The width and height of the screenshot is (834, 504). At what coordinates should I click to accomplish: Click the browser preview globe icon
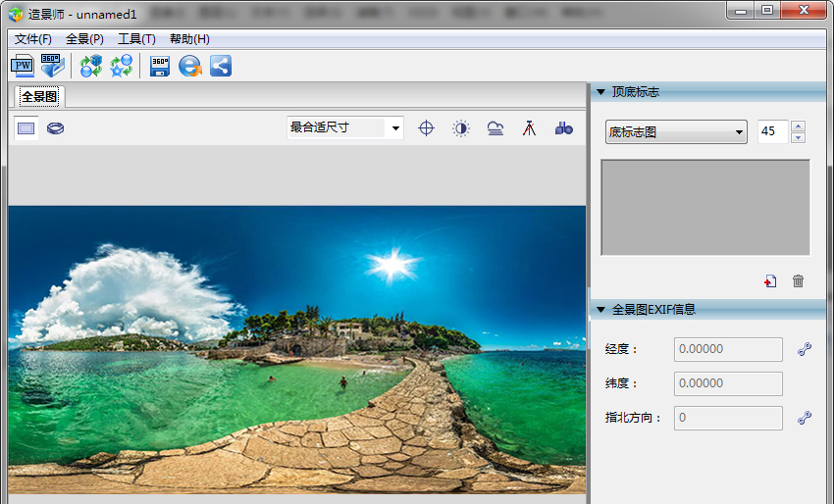(x=190, y=66)
